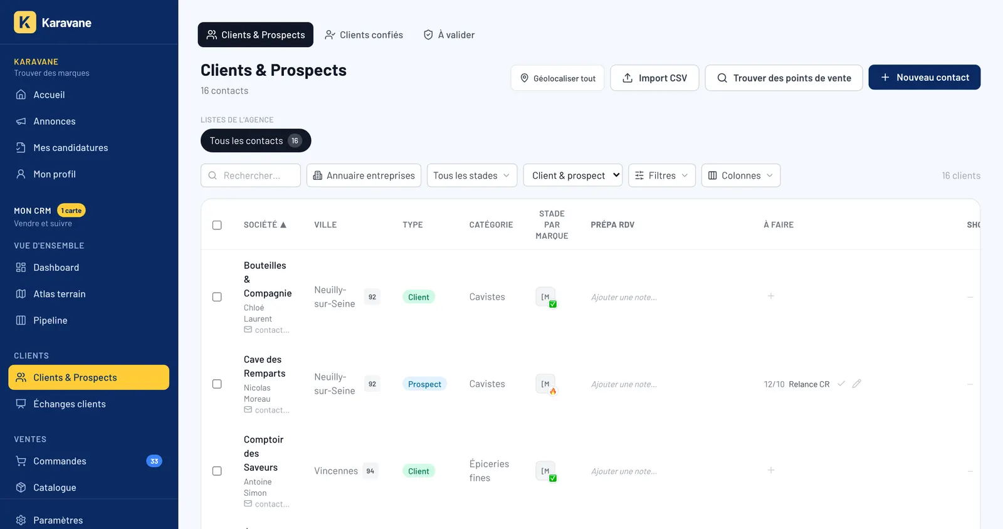This screenshot has width=1003, height=529.
Task: Check the Cave des Remparts row checkbox
Action: [217, 384]
